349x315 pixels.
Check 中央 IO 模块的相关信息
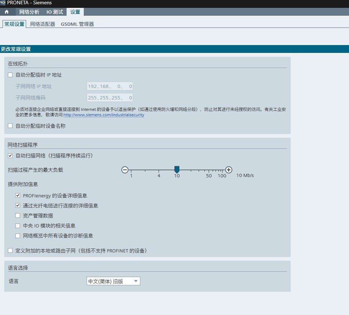[18, 226]
